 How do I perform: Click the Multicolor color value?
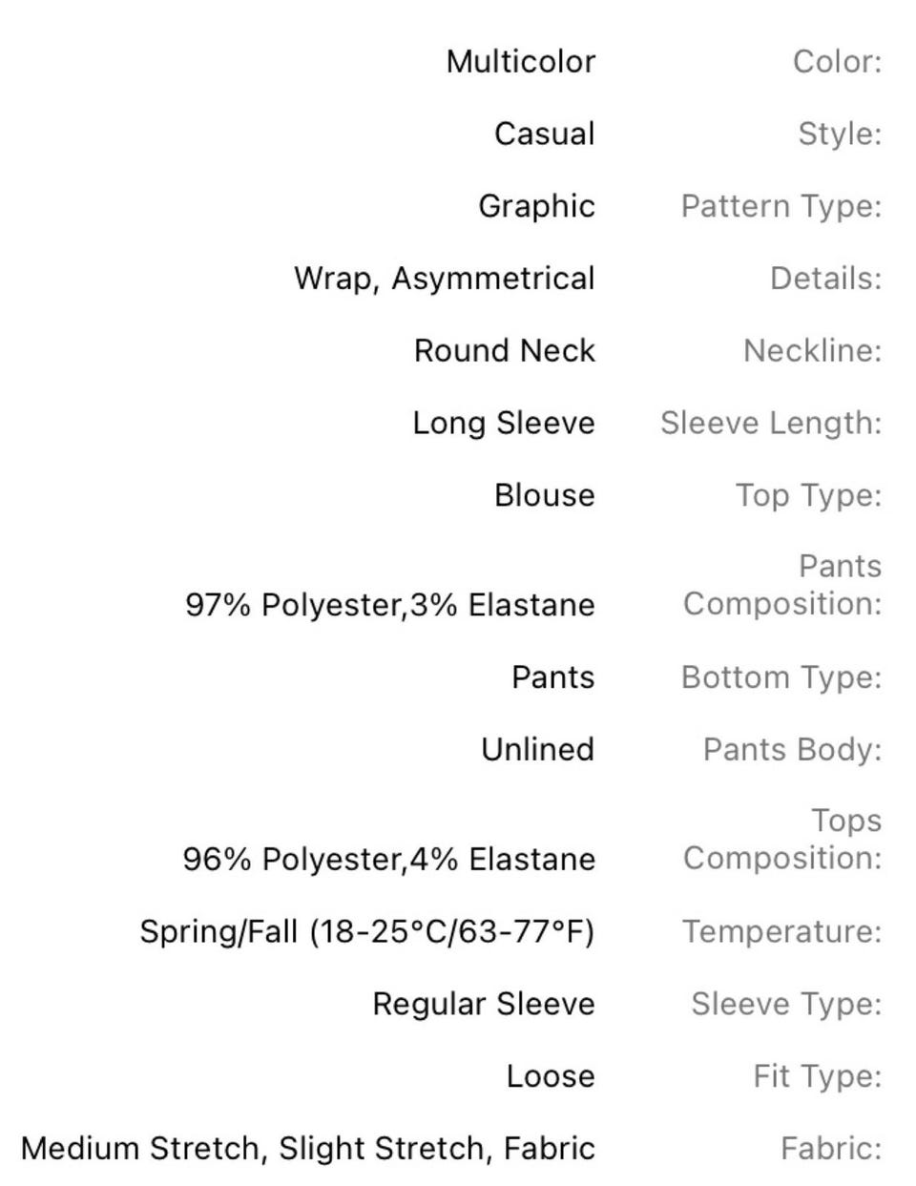point(520,62)
